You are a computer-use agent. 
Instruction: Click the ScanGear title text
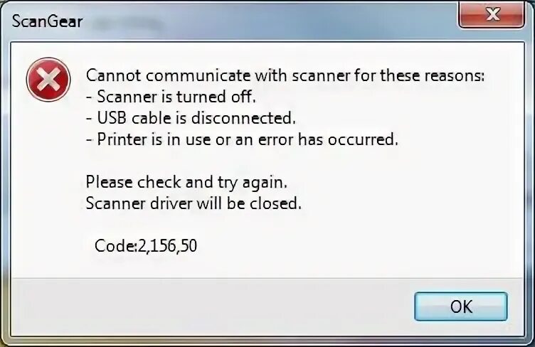tap(47, 21)
